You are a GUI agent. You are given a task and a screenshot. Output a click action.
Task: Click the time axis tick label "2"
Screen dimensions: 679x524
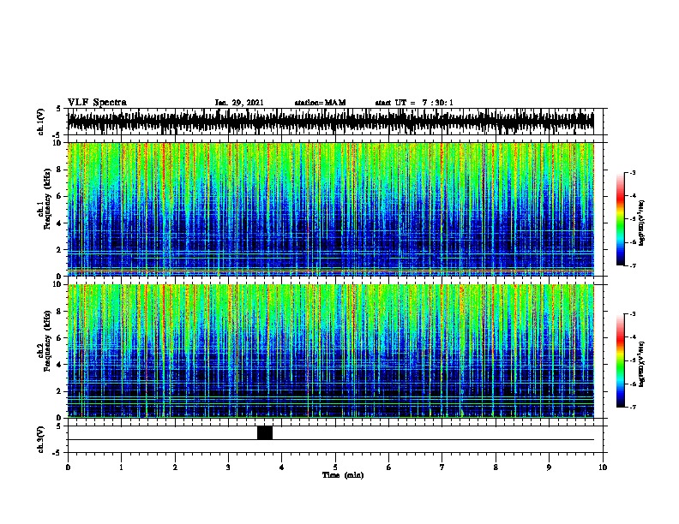coord(175,467)
